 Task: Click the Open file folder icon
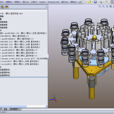89,2
